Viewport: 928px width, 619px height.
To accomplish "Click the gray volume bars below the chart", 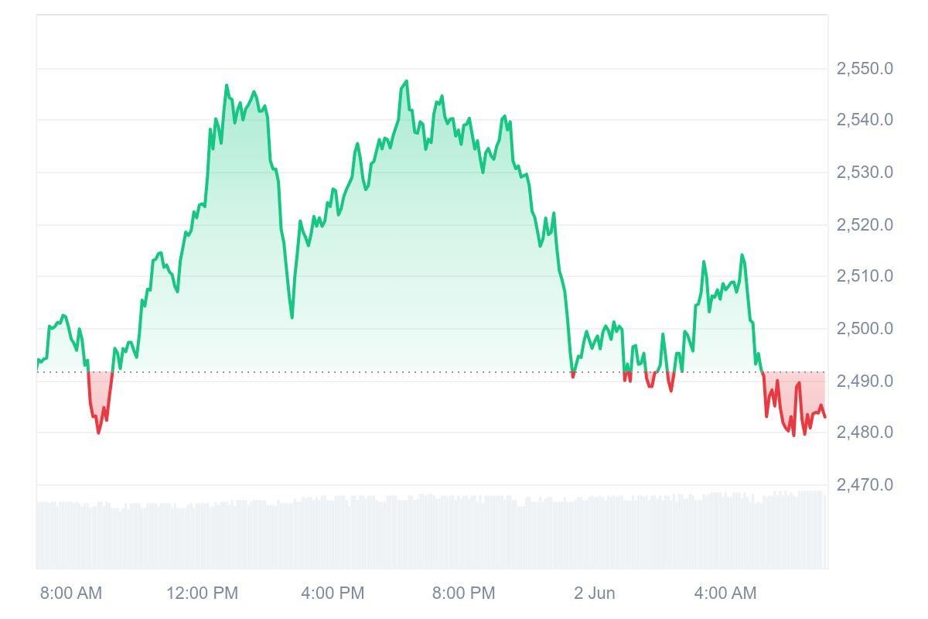I will (432, 534).
